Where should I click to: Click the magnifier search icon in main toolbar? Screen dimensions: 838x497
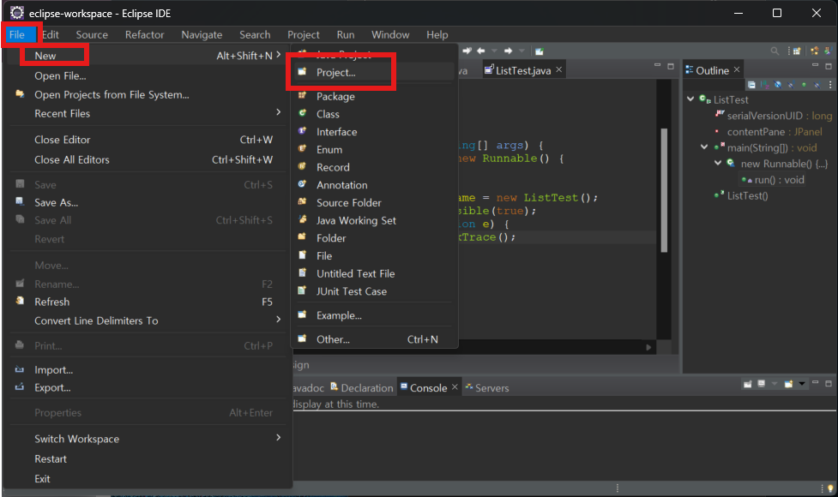[x=775, y=51]
